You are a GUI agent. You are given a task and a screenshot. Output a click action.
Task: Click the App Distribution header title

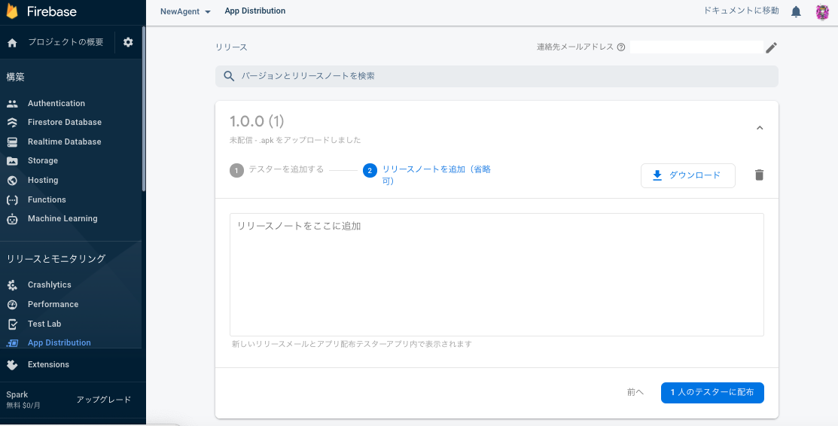tap(255, 11)
